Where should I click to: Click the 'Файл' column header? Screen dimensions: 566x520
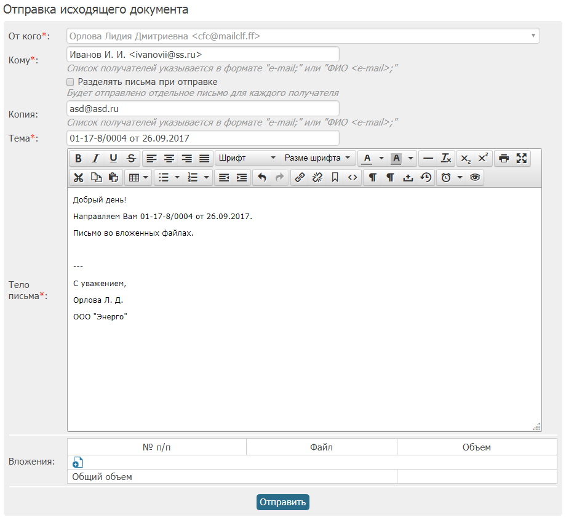(321, 447)
